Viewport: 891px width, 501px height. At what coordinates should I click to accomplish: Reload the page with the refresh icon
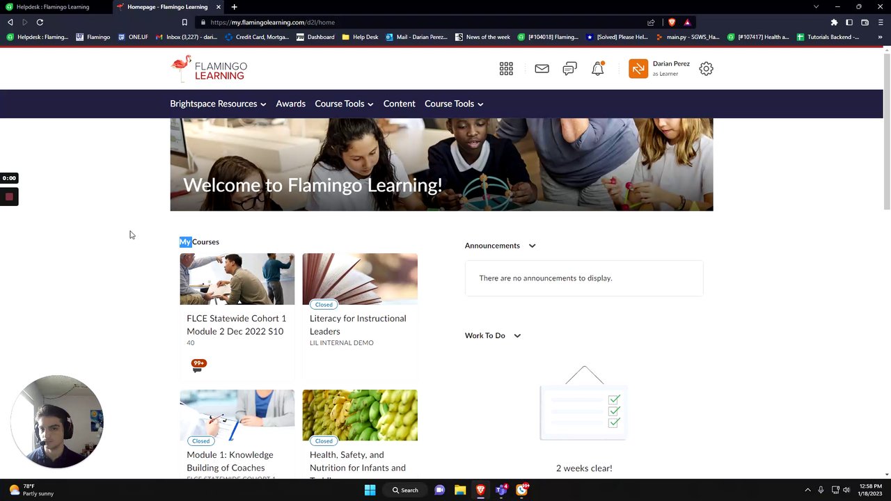pos(40,22)
